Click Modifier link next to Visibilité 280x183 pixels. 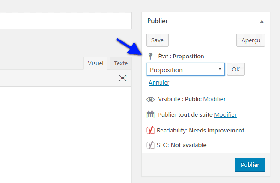tap(214, 99)
